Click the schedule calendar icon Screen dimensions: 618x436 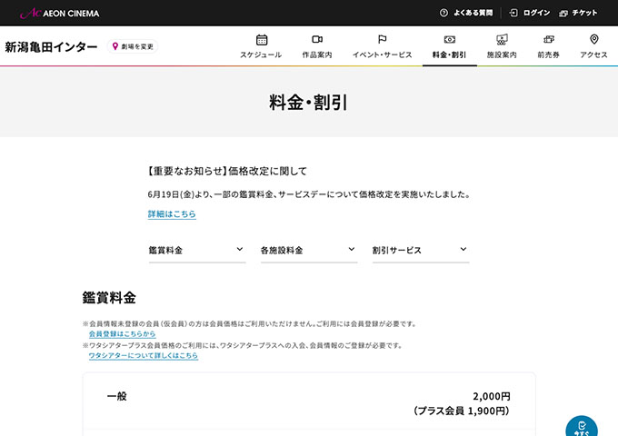point(262,40)
